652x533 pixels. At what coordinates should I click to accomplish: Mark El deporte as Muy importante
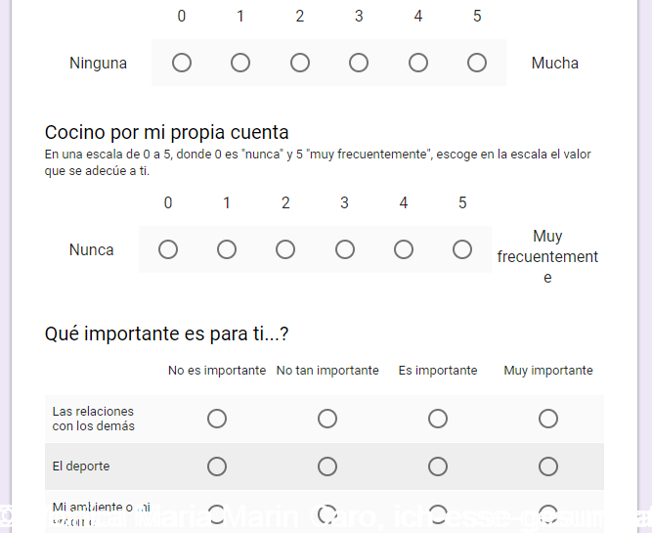[x=548, y=466]
